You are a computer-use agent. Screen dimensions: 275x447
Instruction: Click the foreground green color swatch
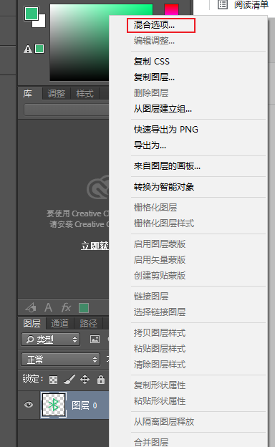pyautogui.click(x=32, y=14)
